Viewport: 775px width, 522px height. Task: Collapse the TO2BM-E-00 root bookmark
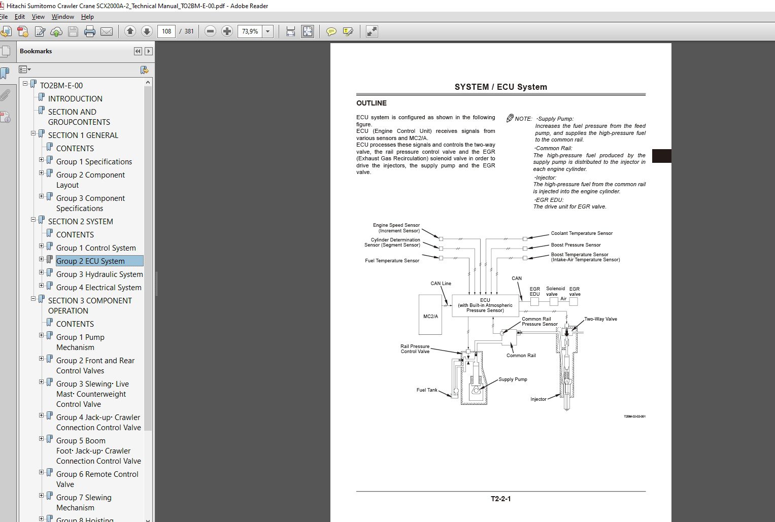click(25, 84)
